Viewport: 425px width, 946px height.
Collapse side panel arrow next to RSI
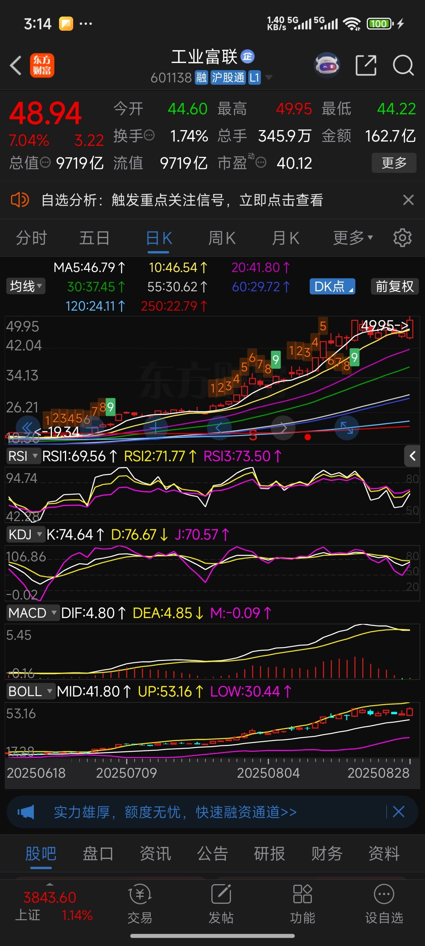coord(412,456)
